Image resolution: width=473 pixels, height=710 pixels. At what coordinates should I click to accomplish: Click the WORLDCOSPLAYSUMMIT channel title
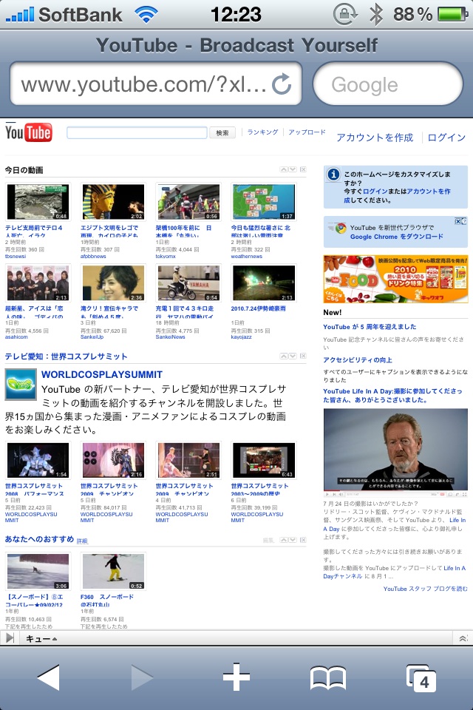[x=102, y=374]
